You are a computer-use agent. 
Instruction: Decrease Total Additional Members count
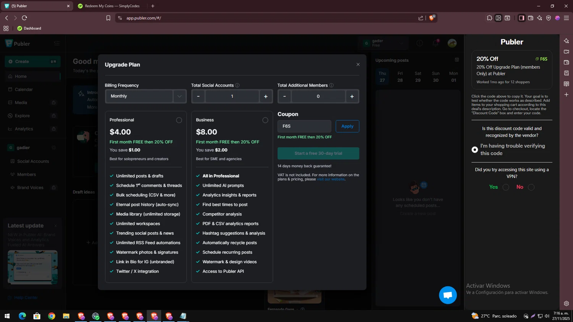(x=284, y=97)
